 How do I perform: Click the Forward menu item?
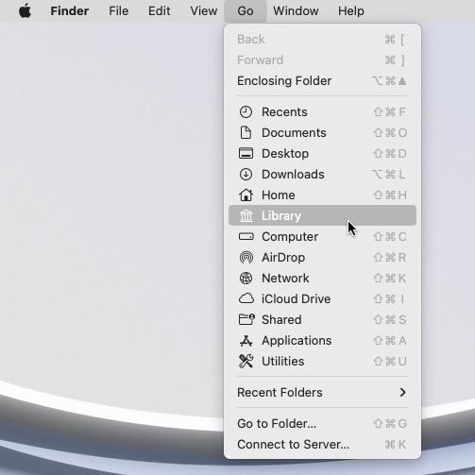point(322,60)
